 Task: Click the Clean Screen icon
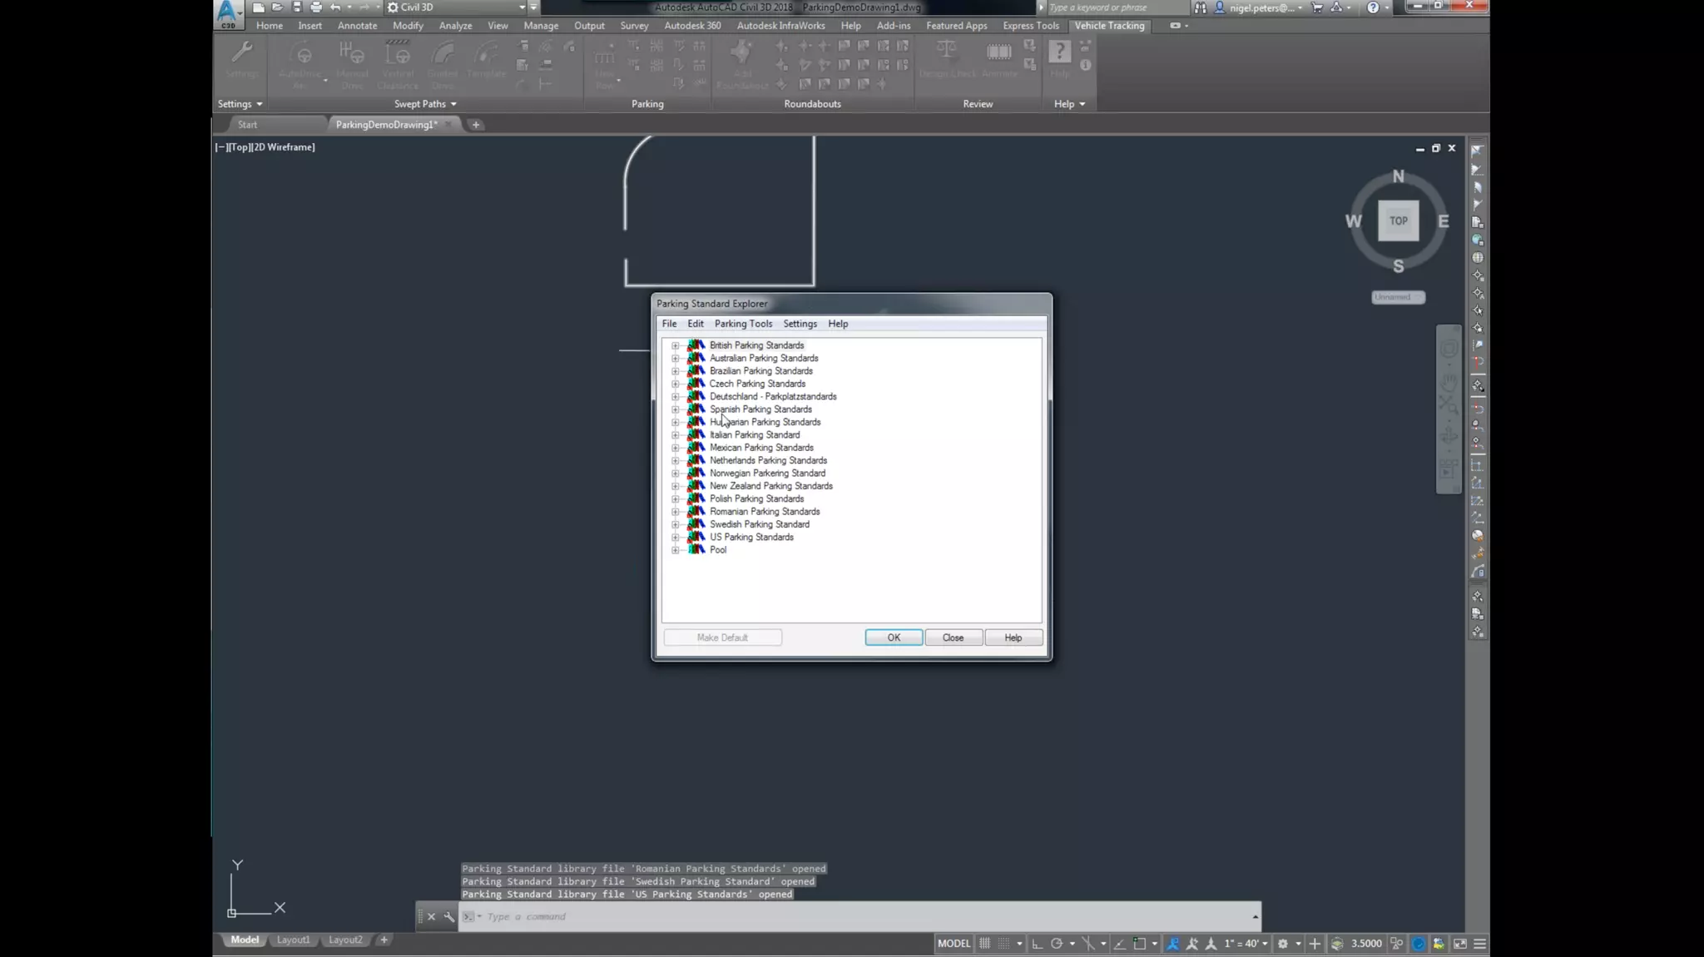click(x=1459, y=944)
